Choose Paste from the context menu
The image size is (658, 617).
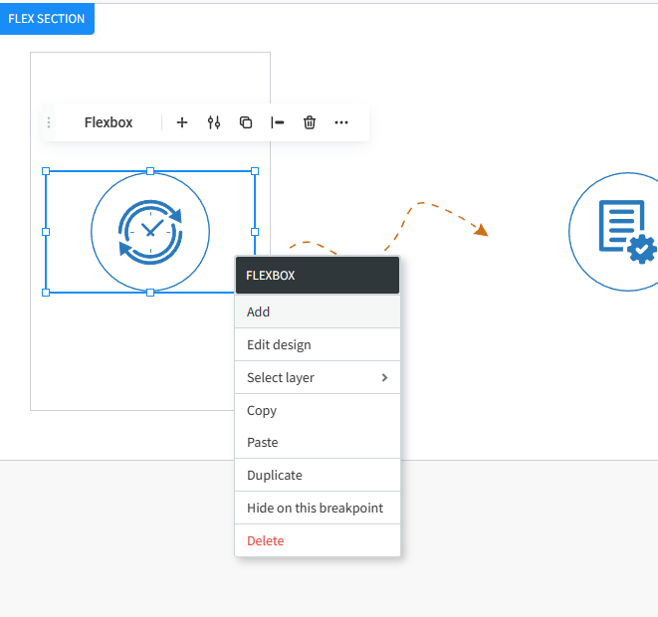point(318,442)
